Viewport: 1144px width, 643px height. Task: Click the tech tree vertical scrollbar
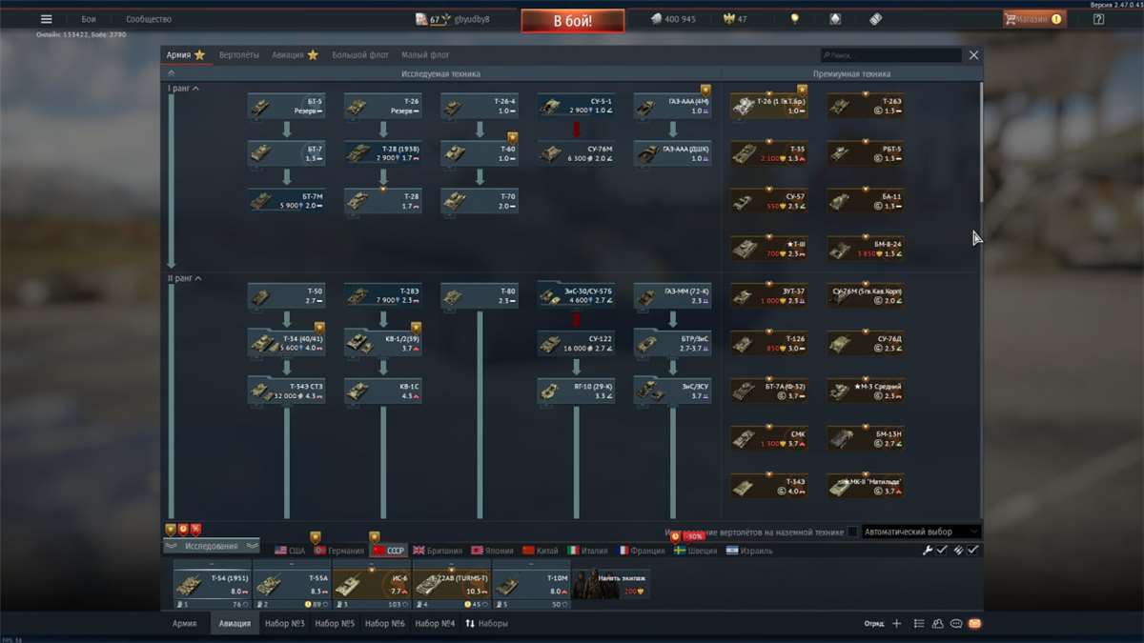(981, 141)
